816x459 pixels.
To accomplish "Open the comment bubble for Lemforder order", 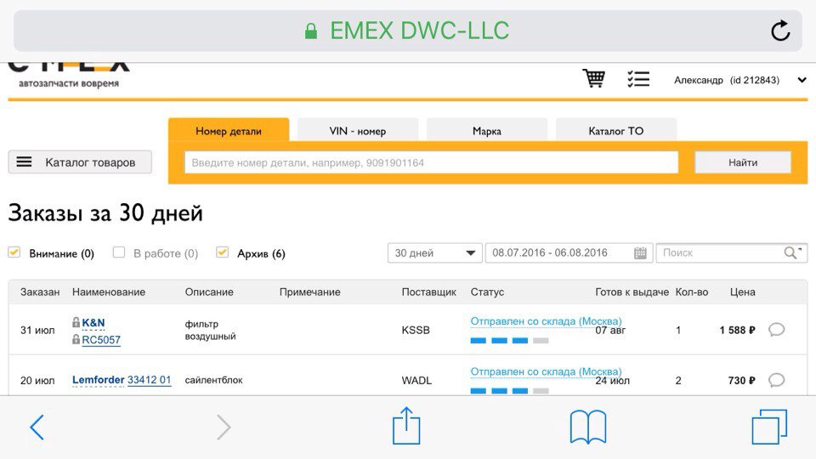I will [776, 380].
